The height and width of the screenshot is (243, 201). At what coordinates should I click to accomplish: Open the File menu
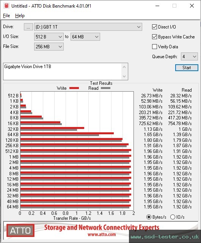tap(6, 16)
